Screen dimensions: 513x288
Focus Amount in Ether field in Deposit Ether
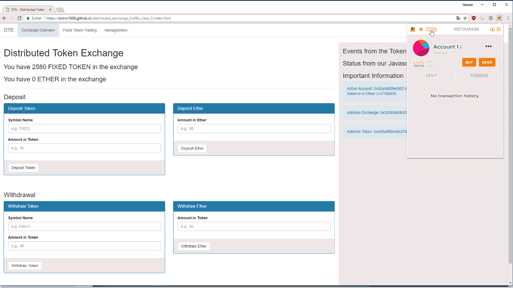pyautogui.click(x=254, y=128)
